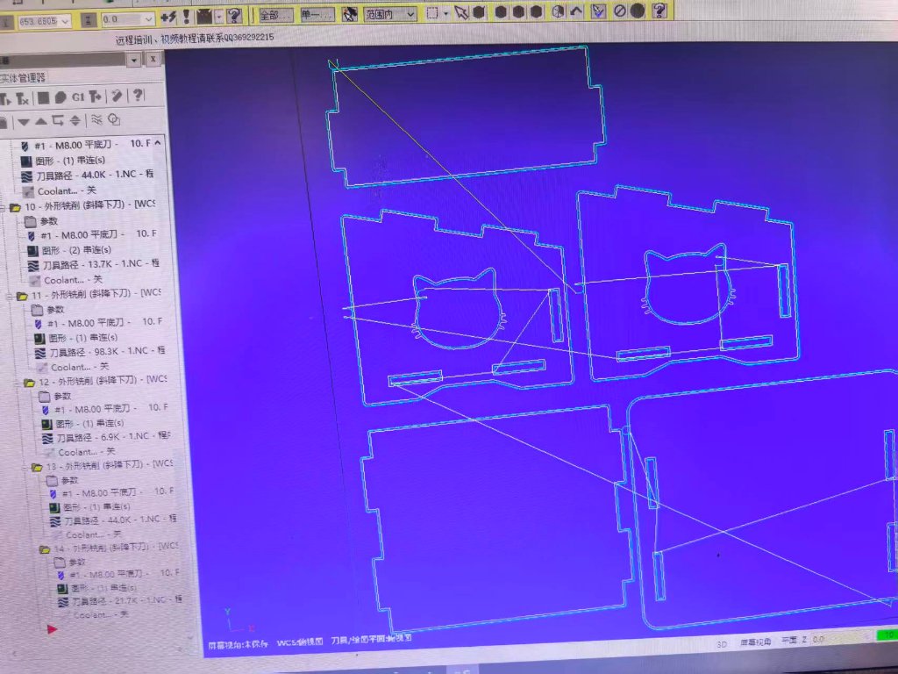Image resolution: width=898 pixels, height=674 pixels.
Task: Collapse operation 13 外形铣削 folder
Action: coord(24,467)
